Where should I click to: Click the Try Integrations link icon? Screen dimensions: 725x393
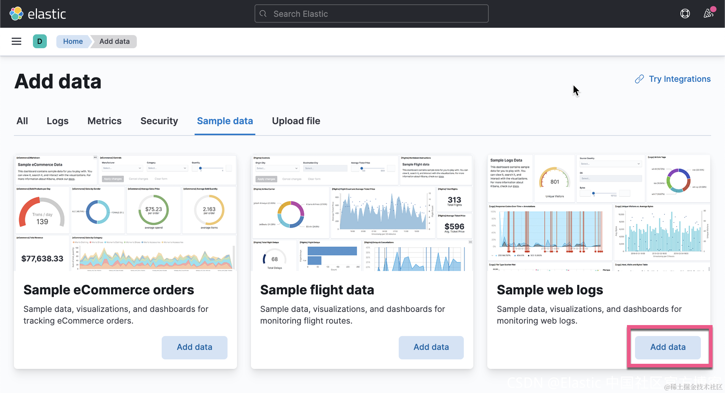click(639, 79)
